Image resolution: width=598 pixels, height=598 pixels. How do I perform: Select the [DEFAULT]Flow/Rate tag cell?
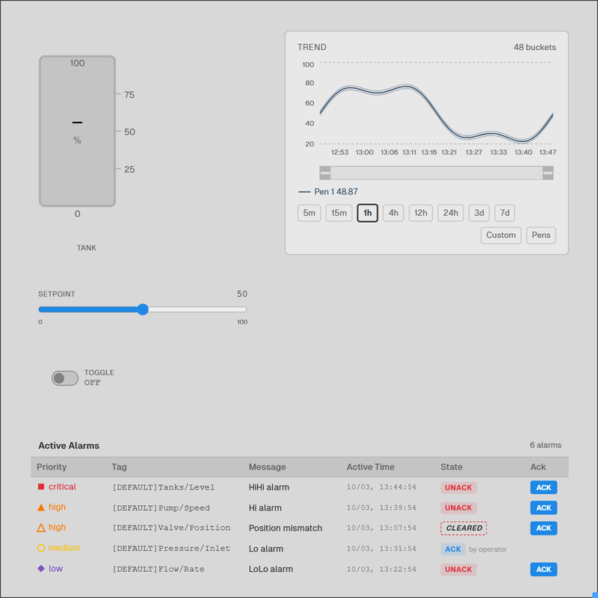(158, 569)
